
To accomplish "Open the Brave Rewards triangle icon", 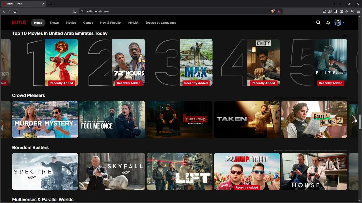I will click(x=279, y=11).
